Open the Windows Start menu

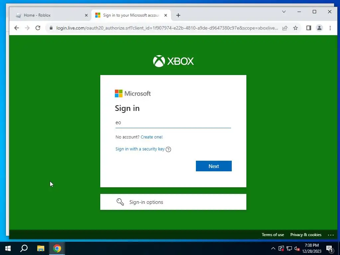pos(8,248)
